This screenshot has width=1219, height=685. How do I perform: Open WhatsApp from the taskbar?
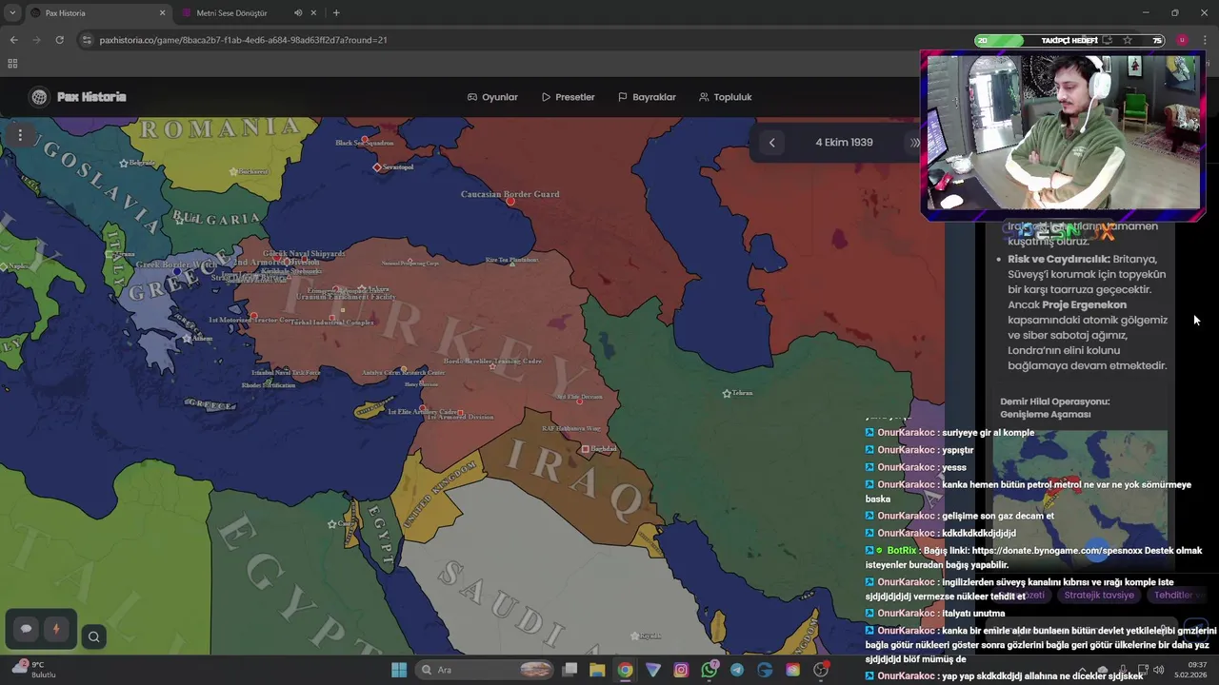point(709,670)
